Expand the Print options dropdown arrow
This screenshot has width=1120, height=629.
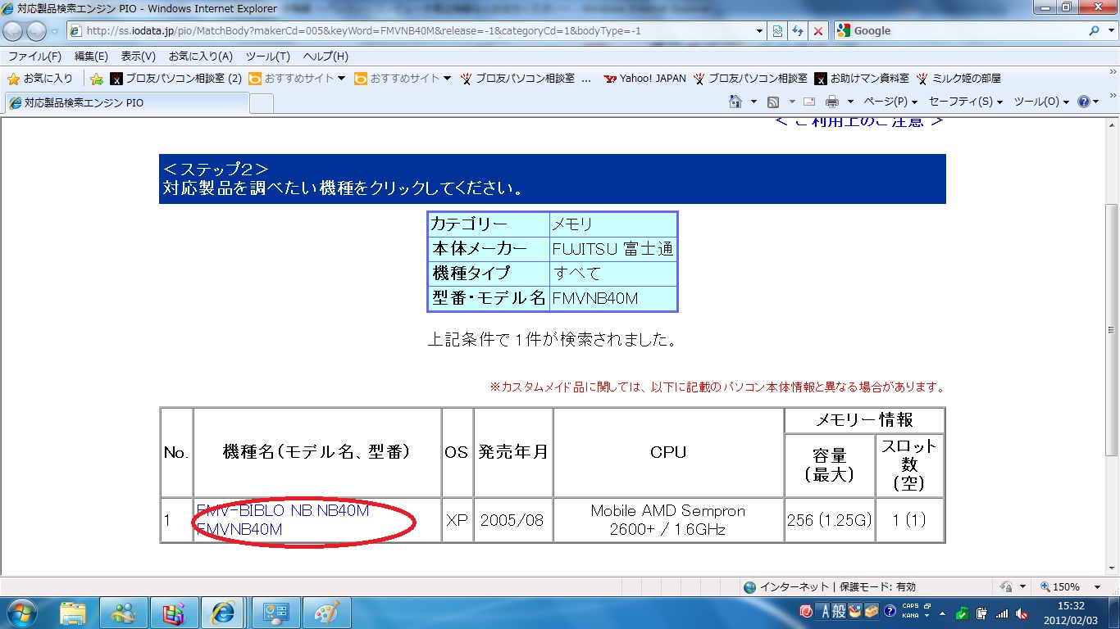[x=850, y=102]
